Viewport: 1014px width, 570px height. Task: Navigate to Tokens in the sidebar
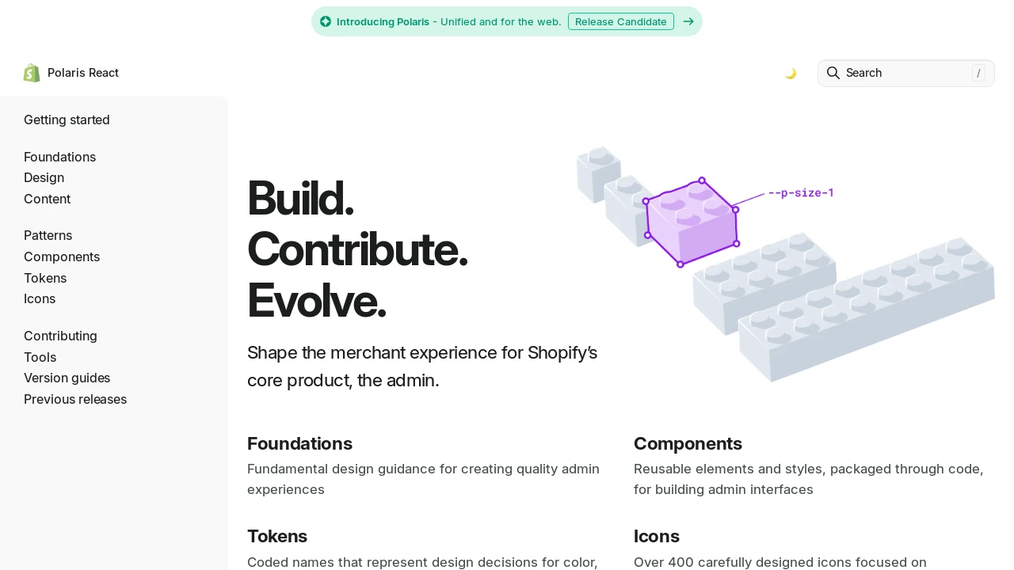(x=45, y=278)
